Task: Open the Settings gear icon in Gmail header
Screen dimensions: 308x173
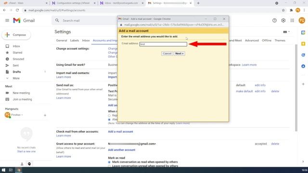Action: pos(283,20)
